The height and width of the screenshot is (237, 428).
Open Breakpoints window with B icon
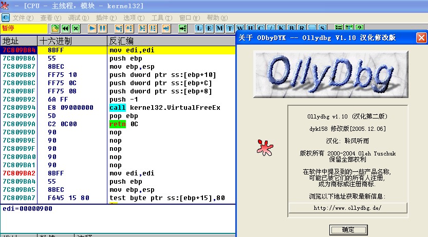tap(291, 28)
